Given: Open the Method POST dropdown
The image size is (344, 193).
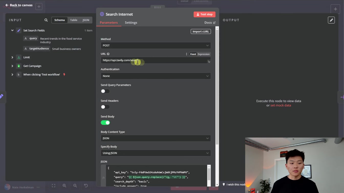Looking at the screenshot, I should click(x=156, y=45).
